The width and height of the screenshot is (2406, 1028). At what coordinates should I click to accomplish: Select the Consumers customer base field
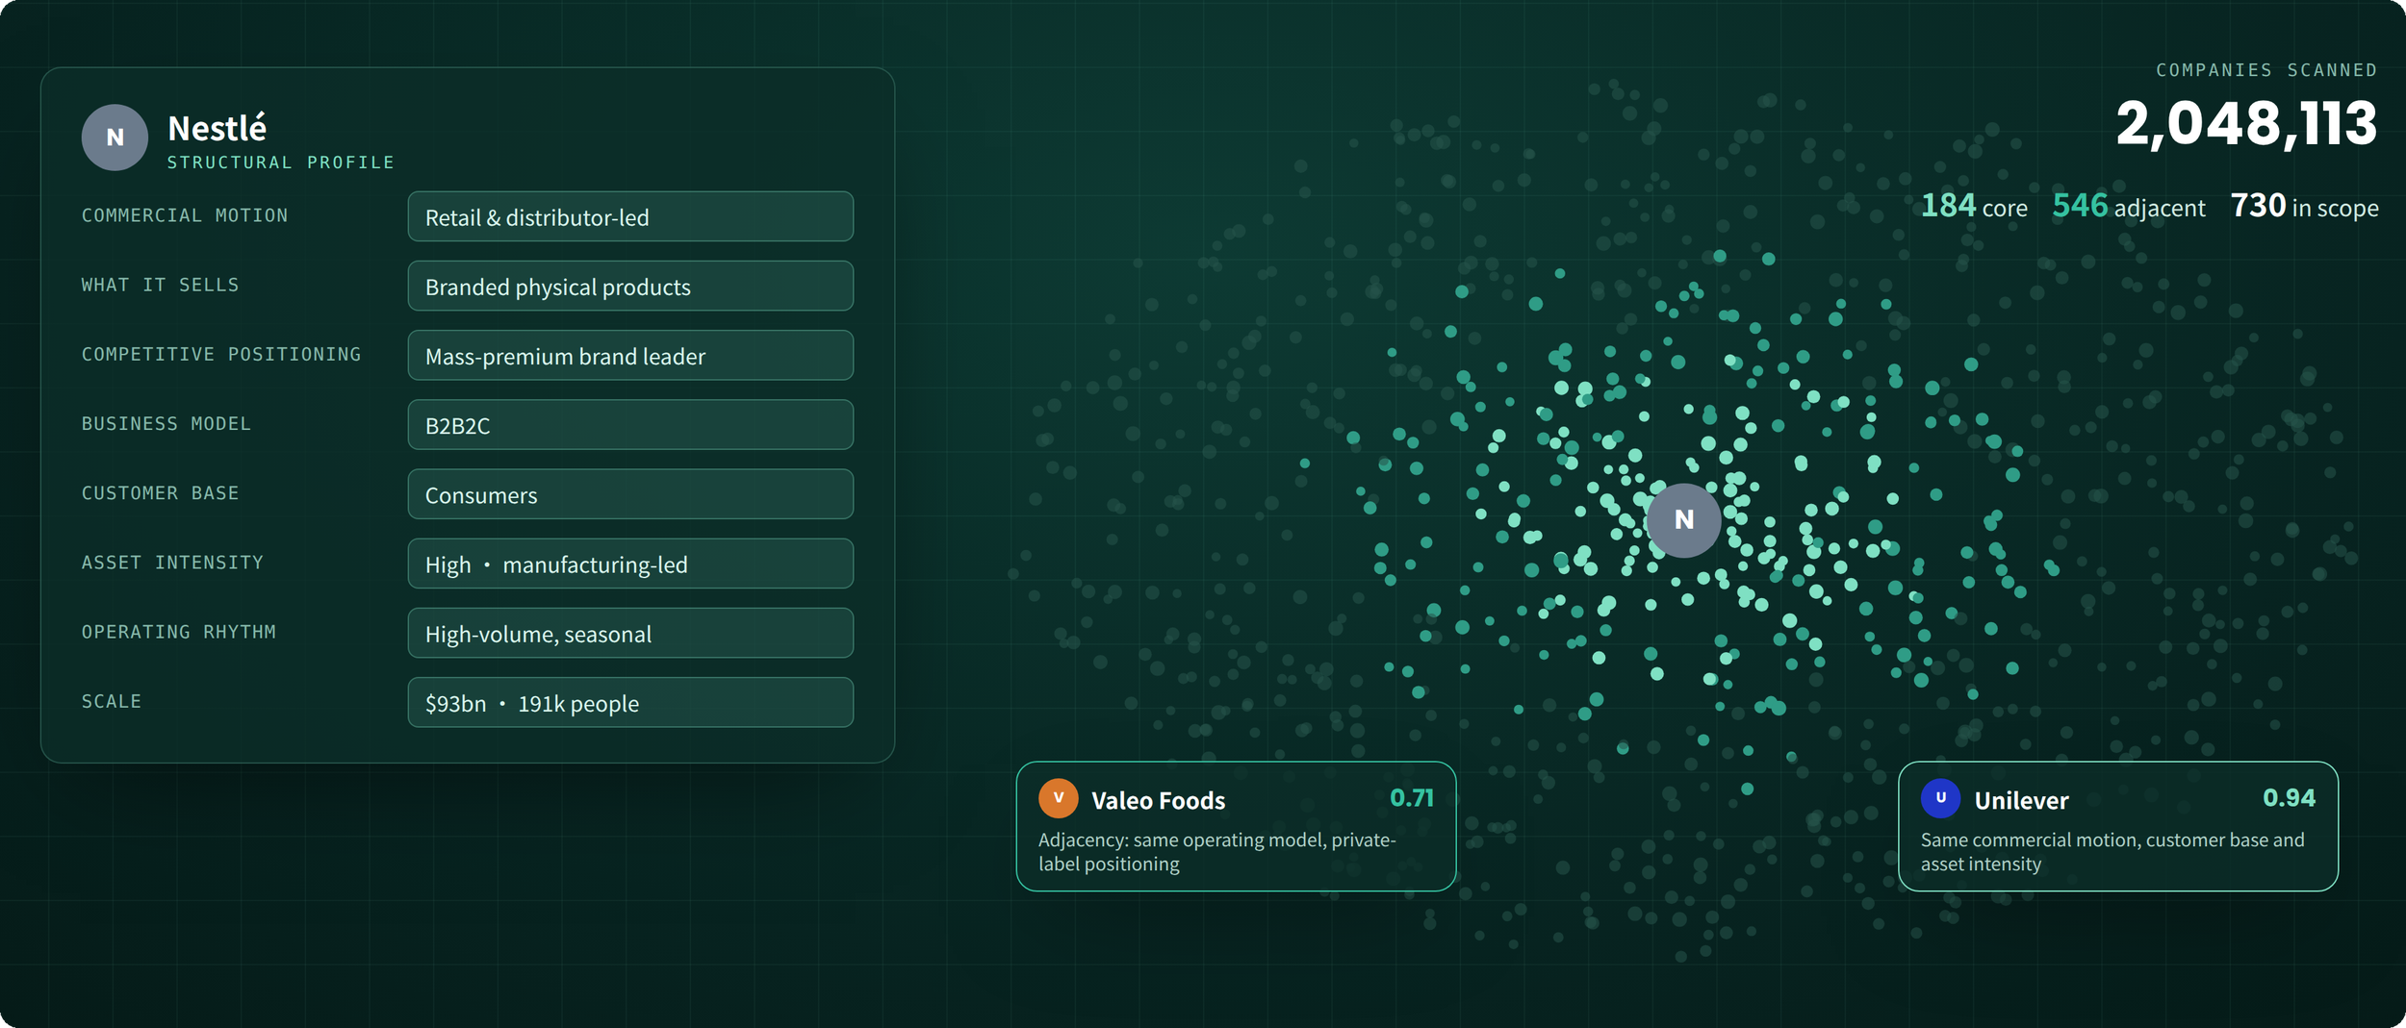[630, 494]
